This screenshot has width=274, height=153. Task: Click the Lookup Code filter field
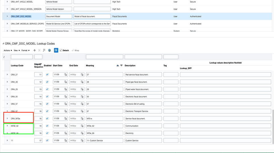point(22,57)
